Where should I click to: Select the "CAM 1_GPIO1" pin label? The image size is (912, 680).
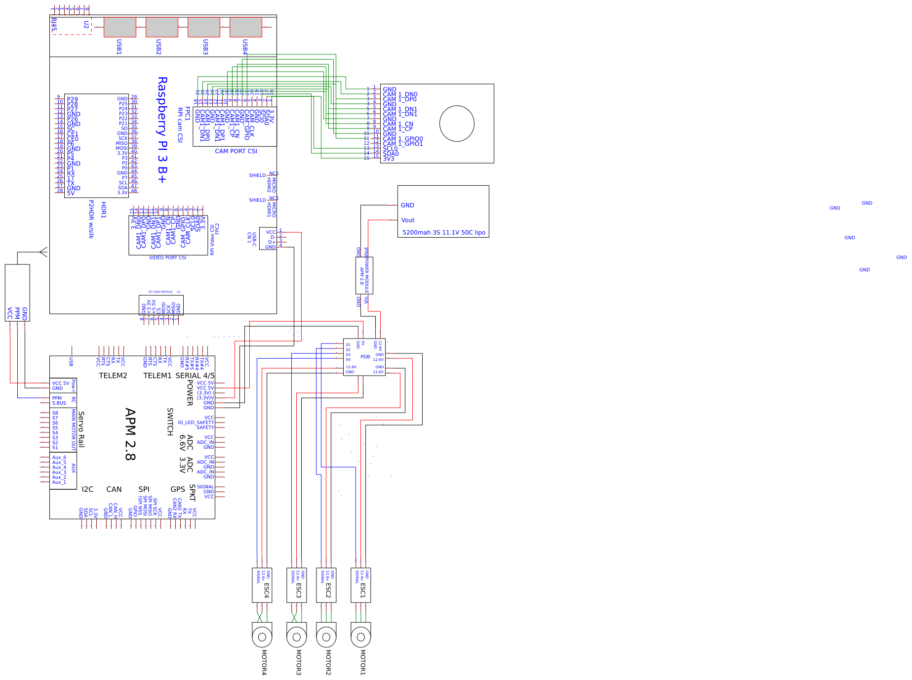coord(403,144)
